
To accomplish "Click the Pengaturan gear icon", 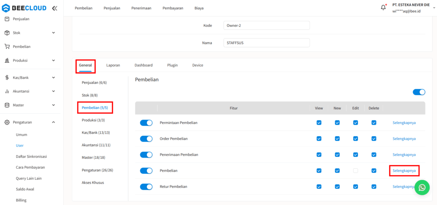I will (7, 123).
